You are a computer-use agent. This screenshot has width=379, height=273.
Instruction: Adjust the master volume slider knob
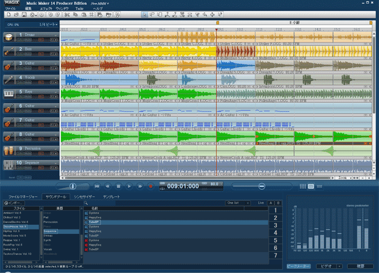tap(73, 186)
